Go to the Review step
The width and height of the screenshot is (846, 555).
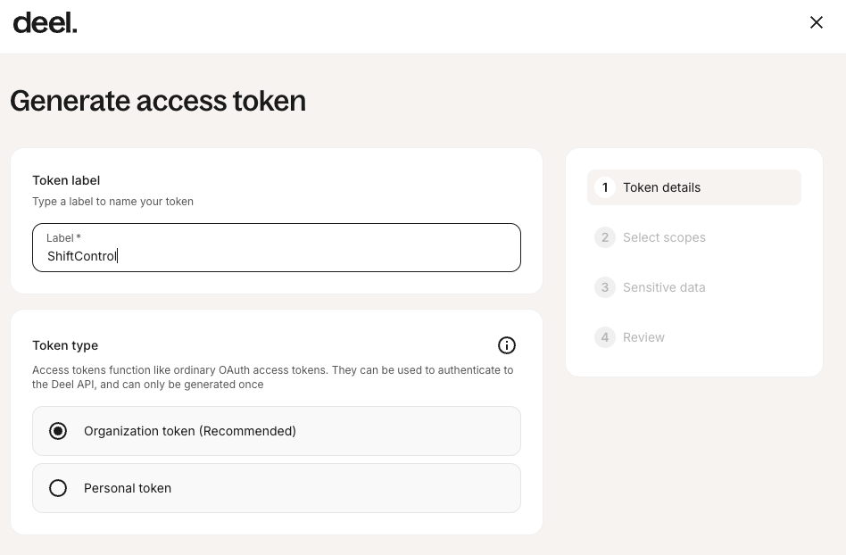643,337
